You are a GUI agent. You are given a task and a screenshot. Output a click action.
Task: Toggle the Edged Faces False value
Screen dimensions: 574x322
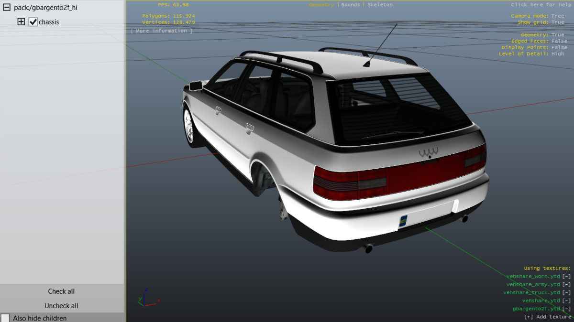click(559, 41)
